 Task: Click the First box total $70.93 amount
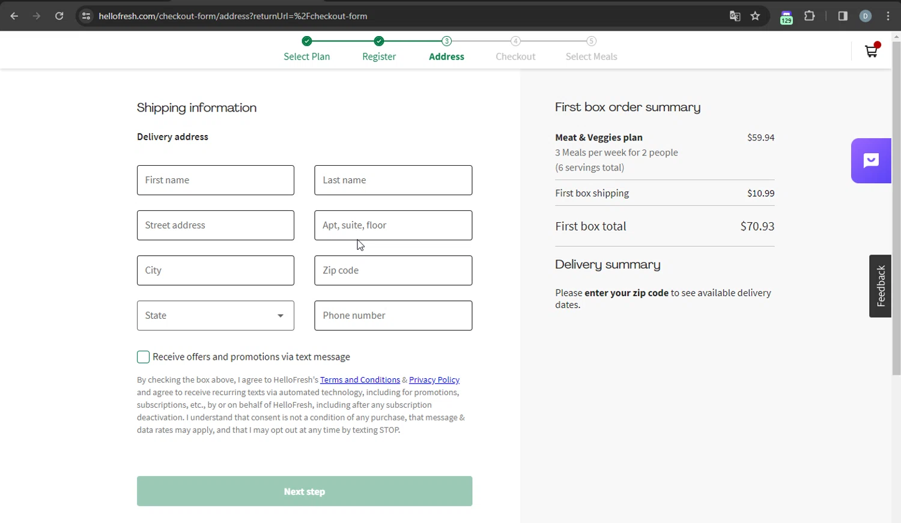tap(757, 226)
